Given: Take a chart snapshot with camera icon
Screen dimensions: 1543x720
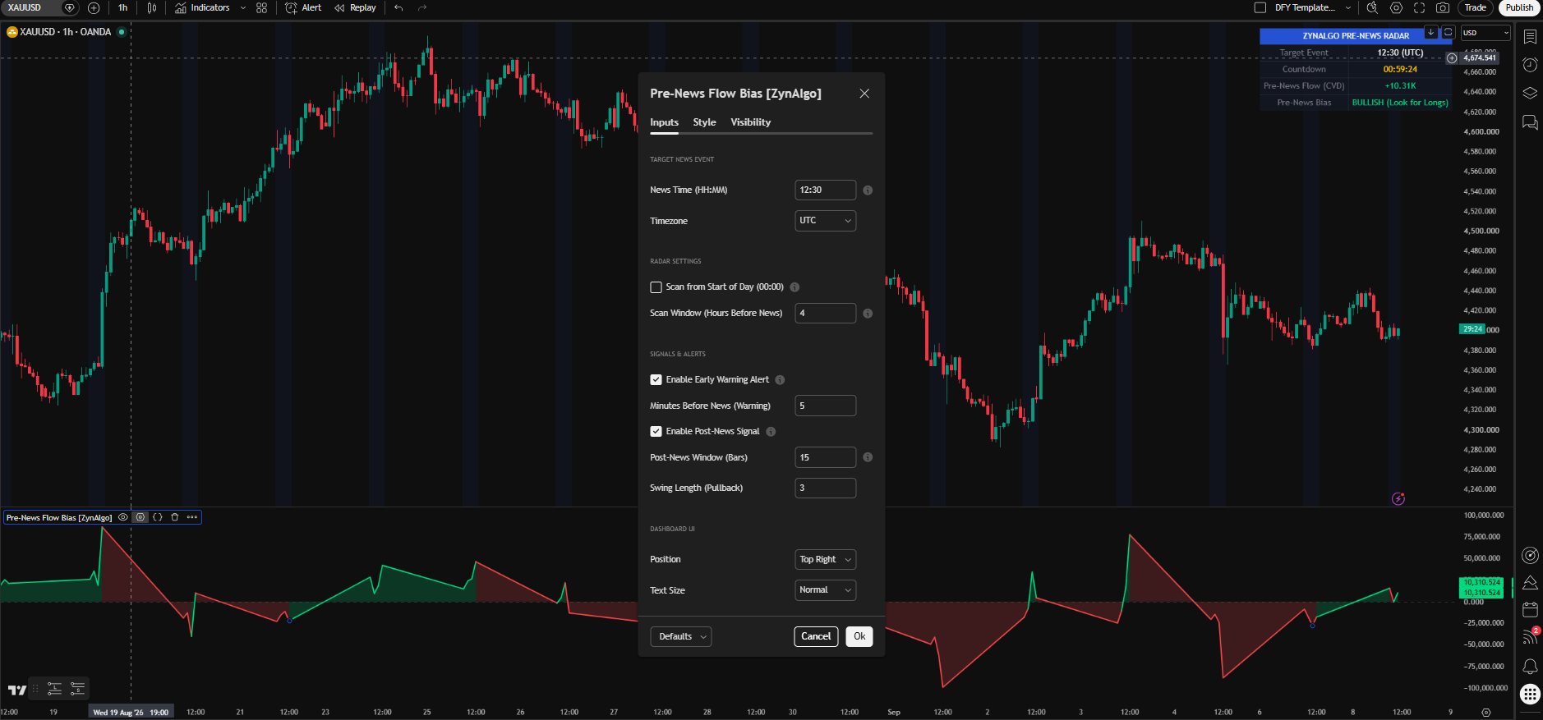Looking at the screenshot, I should pyautogui.click(x=1443, y=8).
